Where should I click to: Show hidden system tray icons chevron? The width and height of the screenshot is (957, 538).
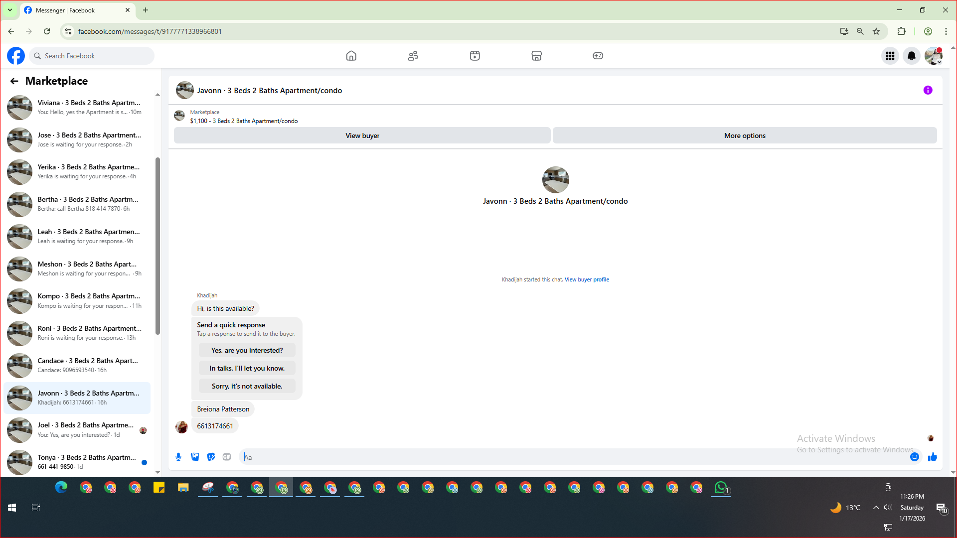(876, 508)
